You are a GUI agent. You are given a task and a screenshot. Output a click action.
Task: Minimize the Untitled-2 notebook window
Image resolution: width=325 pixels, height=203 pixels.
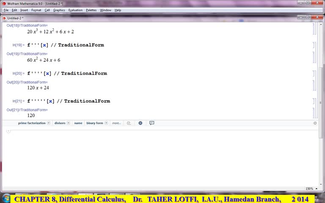coord(302,17)
